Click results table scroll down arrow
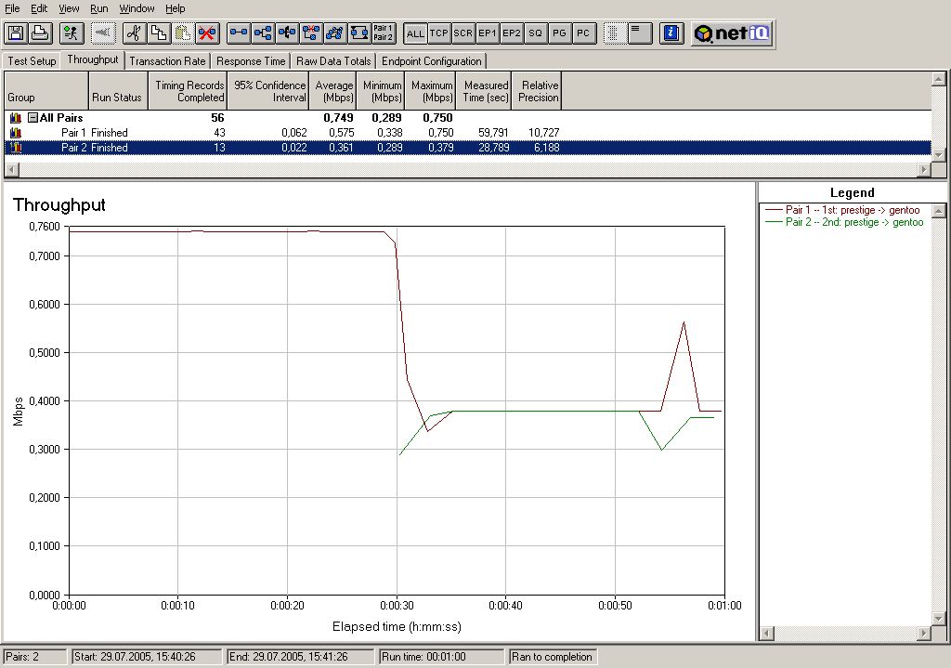Screen dimensions: 951x668 (938, 155)
